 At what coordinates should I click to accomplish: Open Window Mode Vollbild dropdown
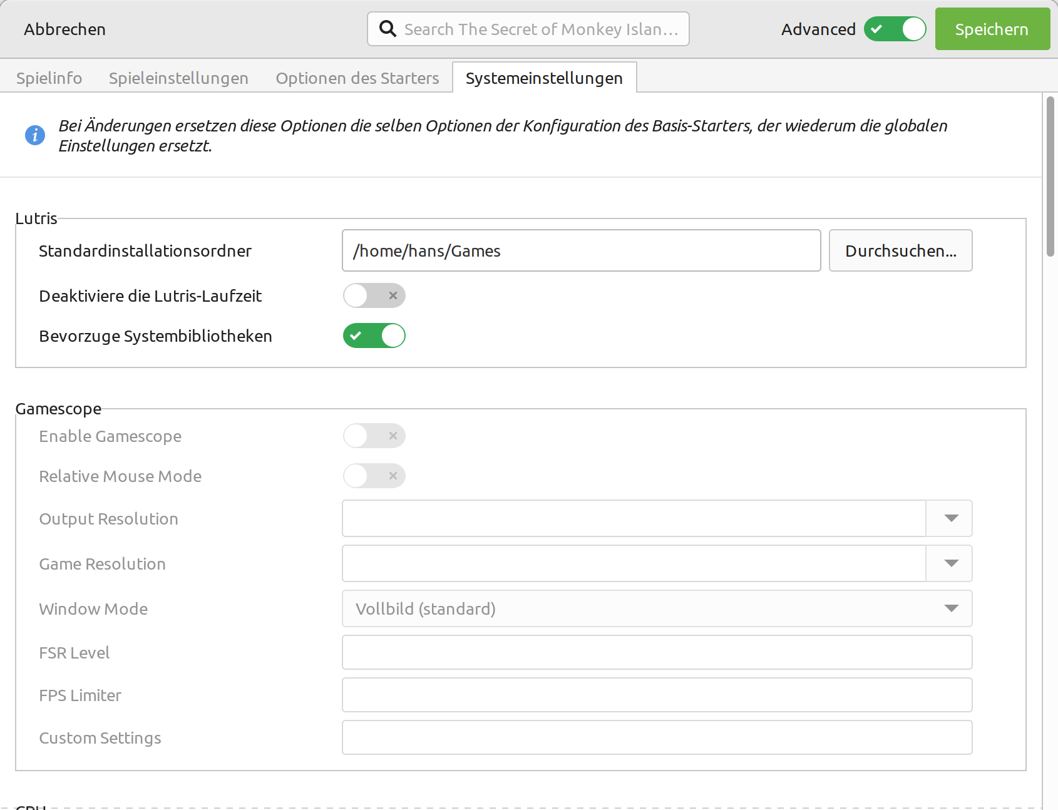click(x=657, y=608)
